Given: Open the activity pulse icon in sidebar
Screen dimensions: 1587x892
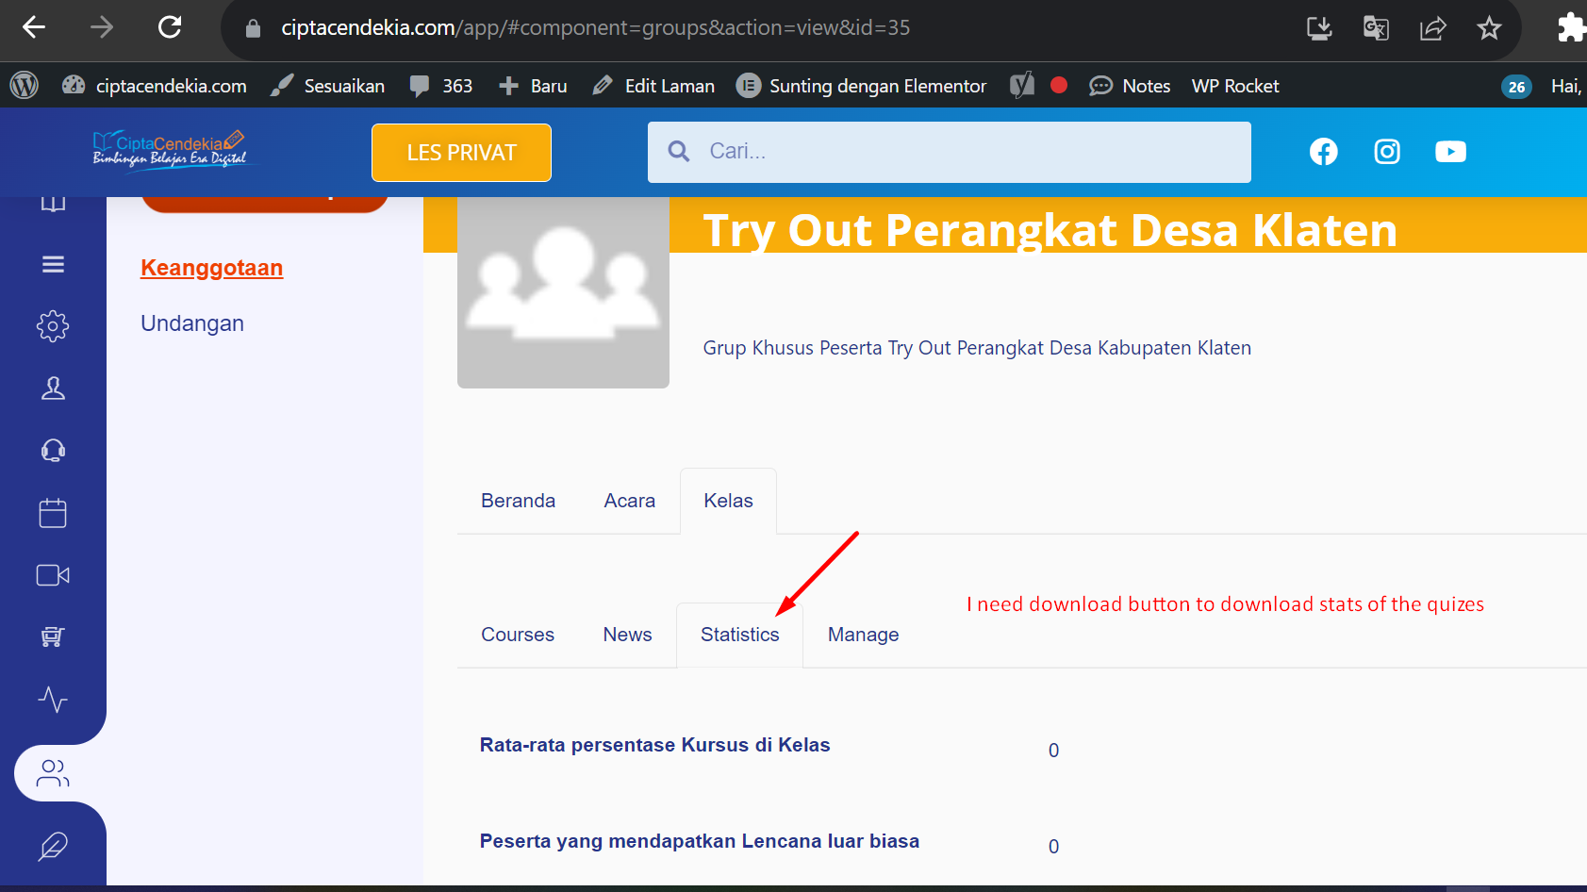Looking at the screenshot, I should point(53,700).
